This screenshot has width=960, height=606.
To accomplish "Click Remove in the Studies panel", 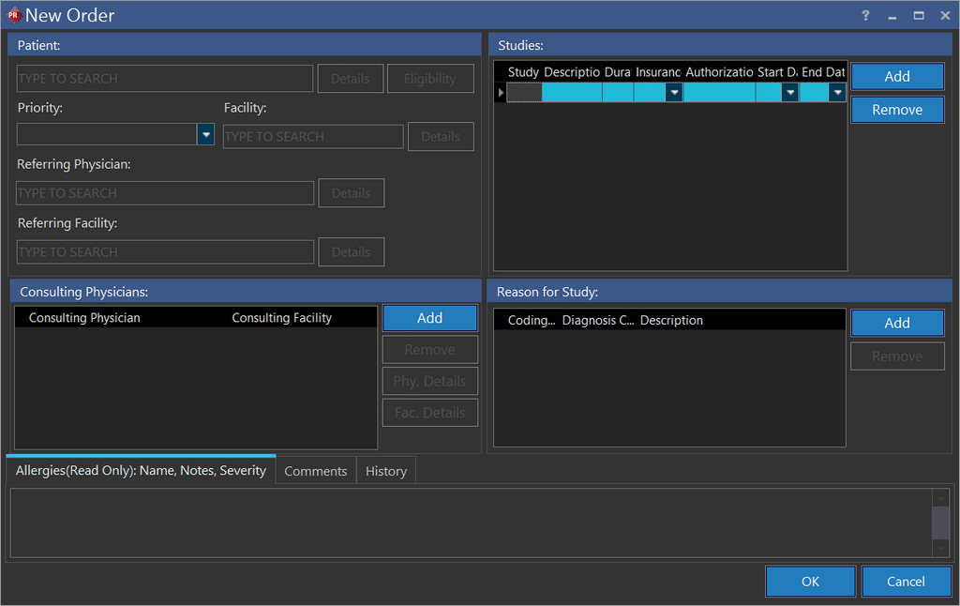I will click(896, 110).
